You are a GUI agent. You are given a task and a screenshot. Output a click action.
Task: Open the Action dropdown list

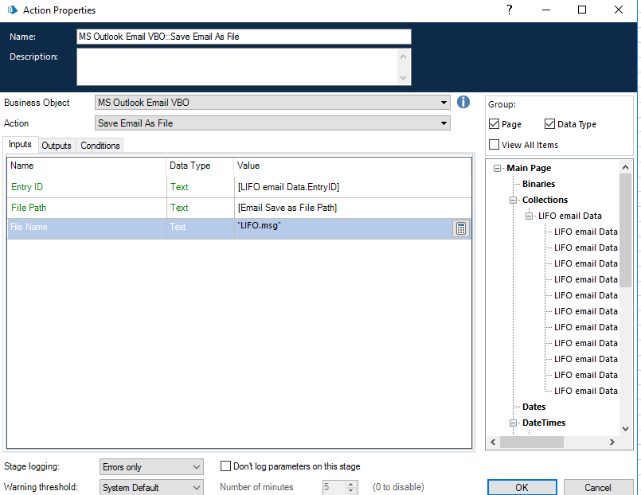444,123
